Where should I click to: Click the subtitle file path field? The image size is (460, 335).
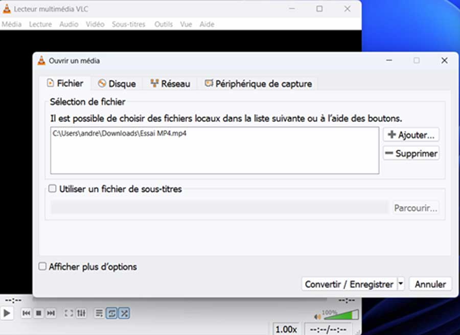coord(219,208)
